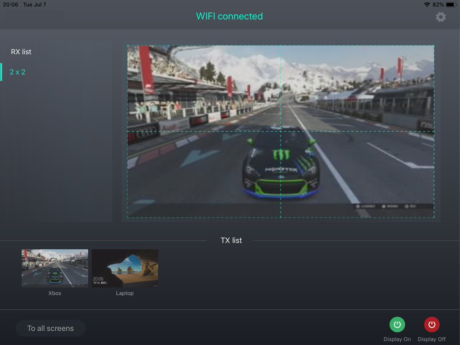Select the Xbox source thumbnail
Screen dimensions: 460x345
[55, 268]
